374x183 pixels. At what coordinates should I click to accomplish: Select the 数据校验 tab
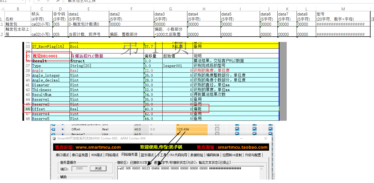pos(197,155)
